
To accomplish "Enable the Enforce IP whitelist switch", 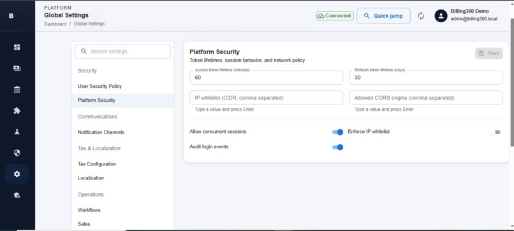I will tap(495, 132).
